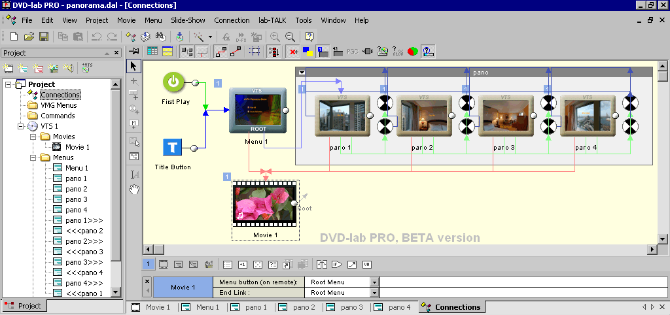Open the Menu button (on remote) dropdown

tap(375, 282)
